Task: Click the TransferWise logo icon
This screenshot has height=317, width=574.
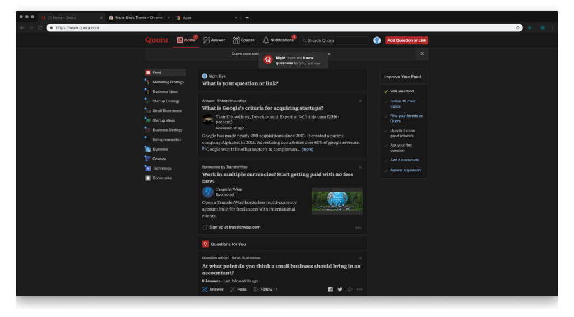Action: 207,192
